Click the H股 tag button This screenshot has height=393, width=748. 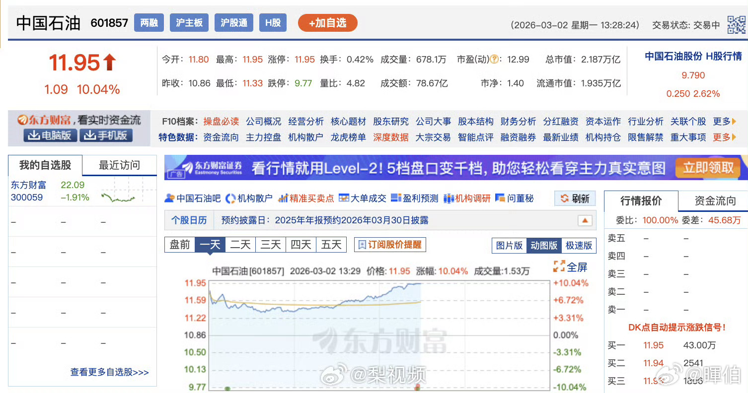[x=273, y=23]
